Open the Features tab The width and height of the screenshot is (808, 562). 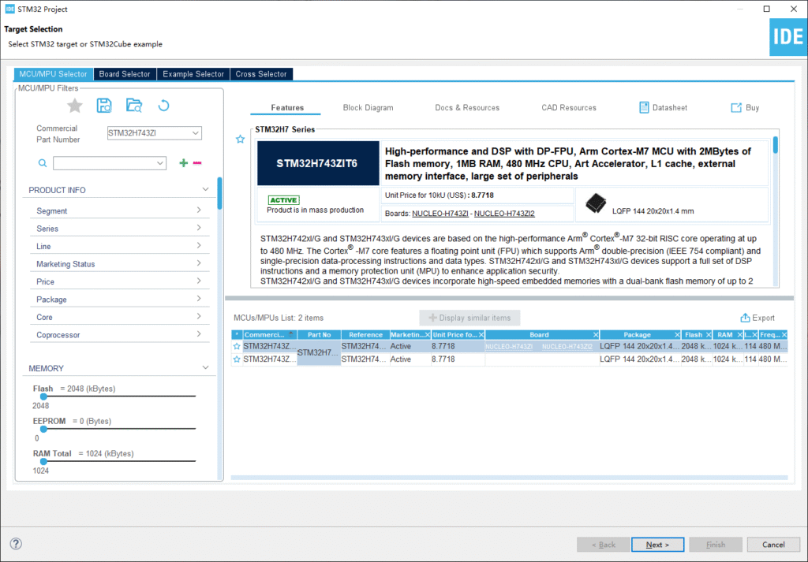(287, 107)
